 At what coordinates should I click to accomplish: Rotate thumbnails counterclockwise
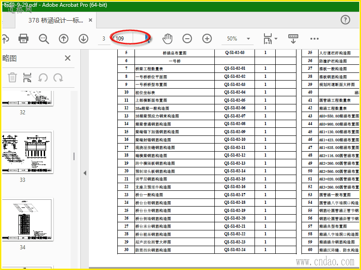[43, 77]
